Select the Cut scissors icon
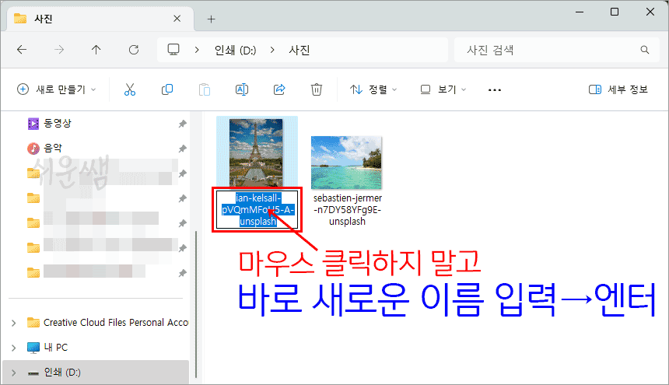Viewport: 669px width, 385px height. pyautogui.click(x=130, y=89)
